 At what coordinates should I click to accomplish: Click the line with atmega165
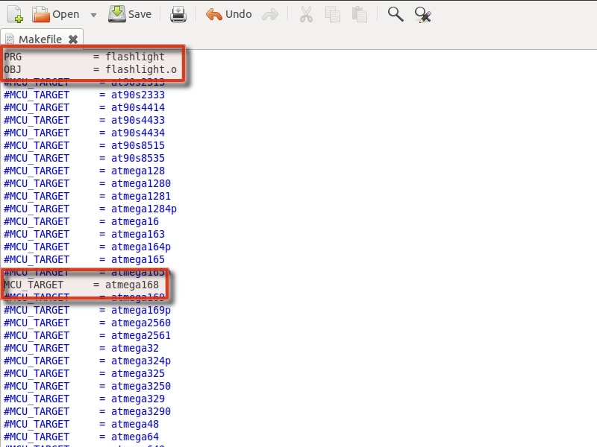click(84, 259)
